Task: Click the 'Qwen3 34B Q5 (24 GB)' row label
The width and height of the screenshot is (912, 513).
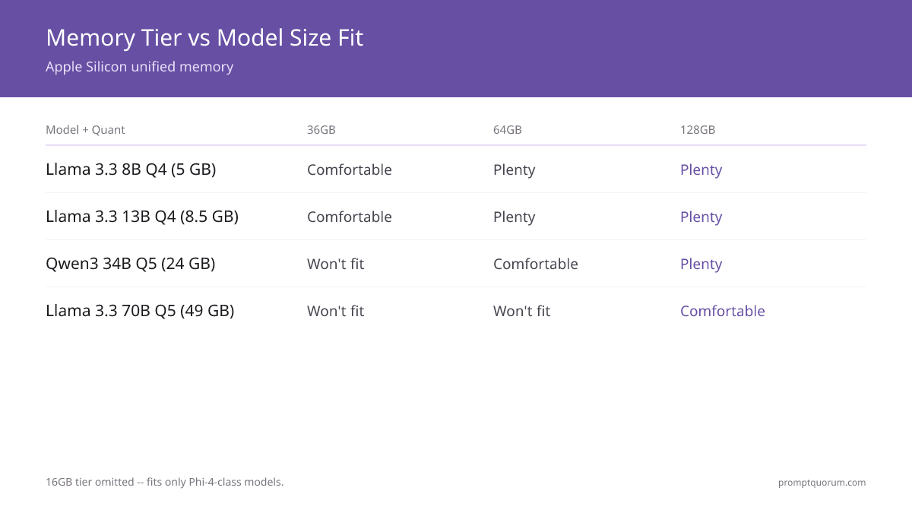Action: pyautogui.click(x=130, y=264)
